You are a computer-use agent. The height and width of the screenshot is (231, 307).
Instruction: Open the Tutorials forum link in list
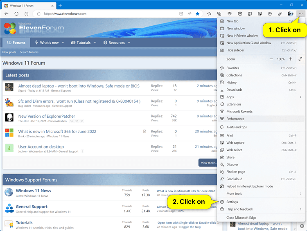(x=24, y=222)
